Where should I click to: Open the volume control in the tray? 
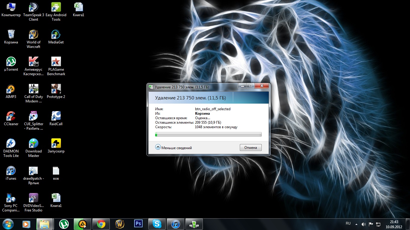[363, 224]
